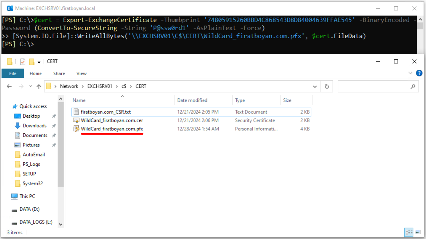Open the File menu tab
Image resolution: width=426 pixels, height=239 pixels.
13,73
